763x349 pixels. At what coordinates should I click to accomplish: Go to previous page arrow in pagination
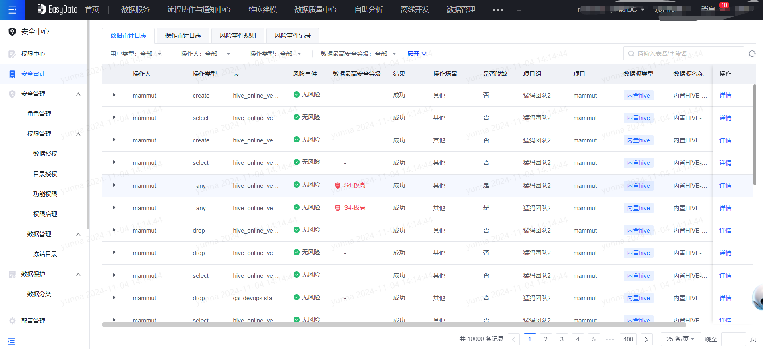(x=514, y=339)
